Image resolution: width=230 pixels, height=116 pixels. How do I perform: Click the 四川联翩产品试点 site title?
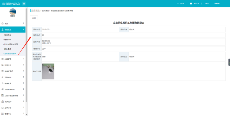[11, 4]
